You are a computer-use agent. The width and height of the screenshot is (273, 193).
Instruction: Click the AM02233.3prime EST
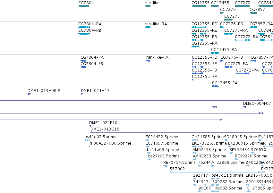click(x=194, y=153)
